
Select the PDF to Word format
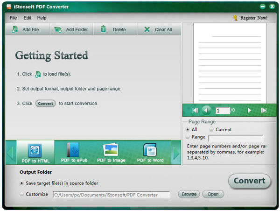[x=150, y=152]
